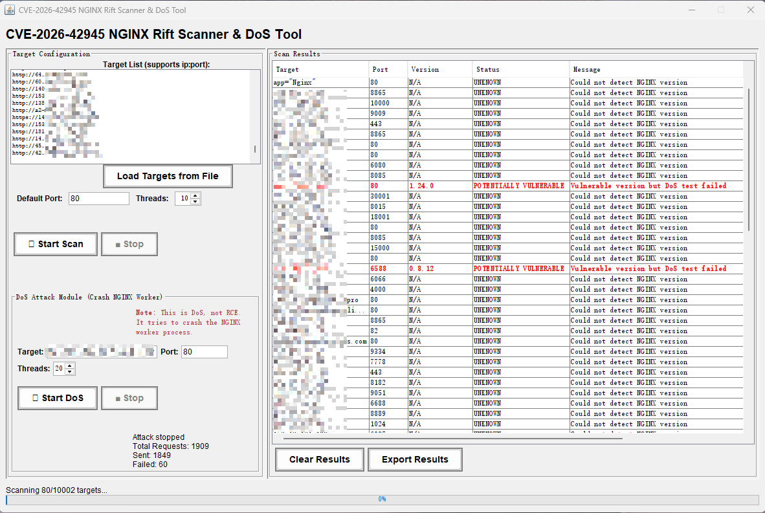Click the scanning progress bar at bottom
Viewport: 765px width, 513px height.
coord(382,499)
